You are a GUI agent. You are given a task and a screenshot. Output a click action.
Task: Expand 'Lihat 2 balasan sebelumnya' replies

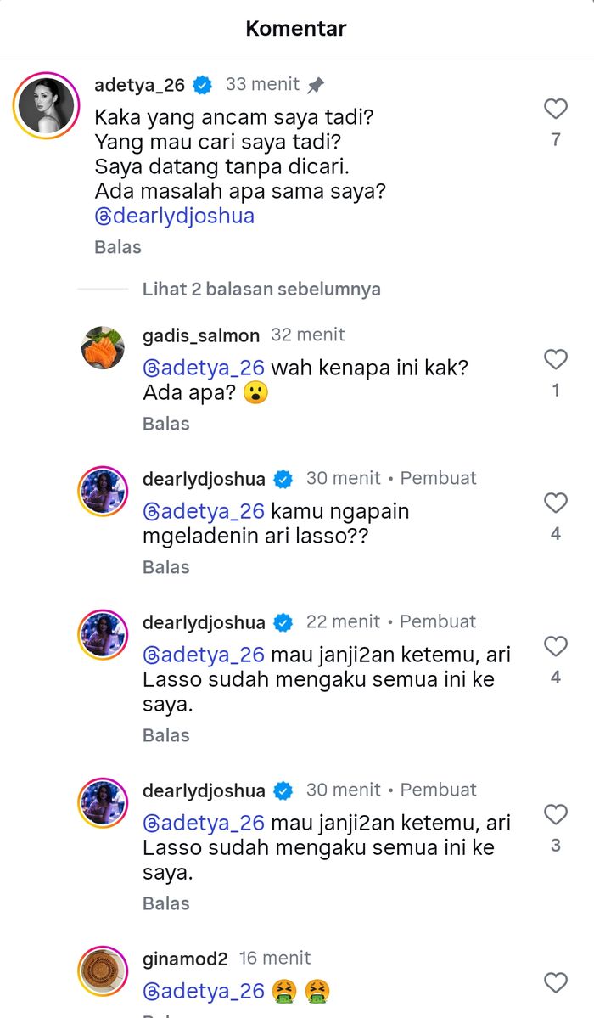(261, 290)
